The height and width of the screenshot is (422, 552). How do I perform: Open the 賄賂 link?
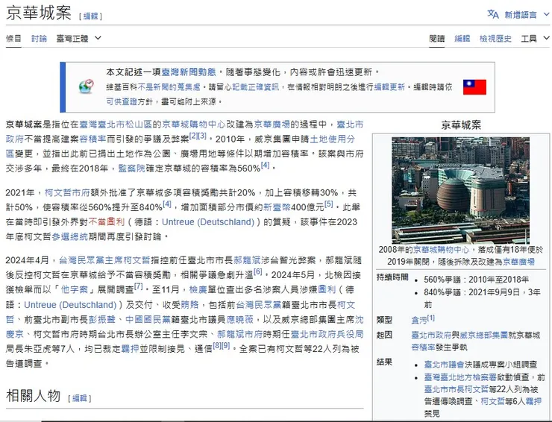(189, 304)
